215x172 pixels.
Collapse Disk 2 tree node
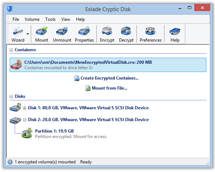[24, 120]
